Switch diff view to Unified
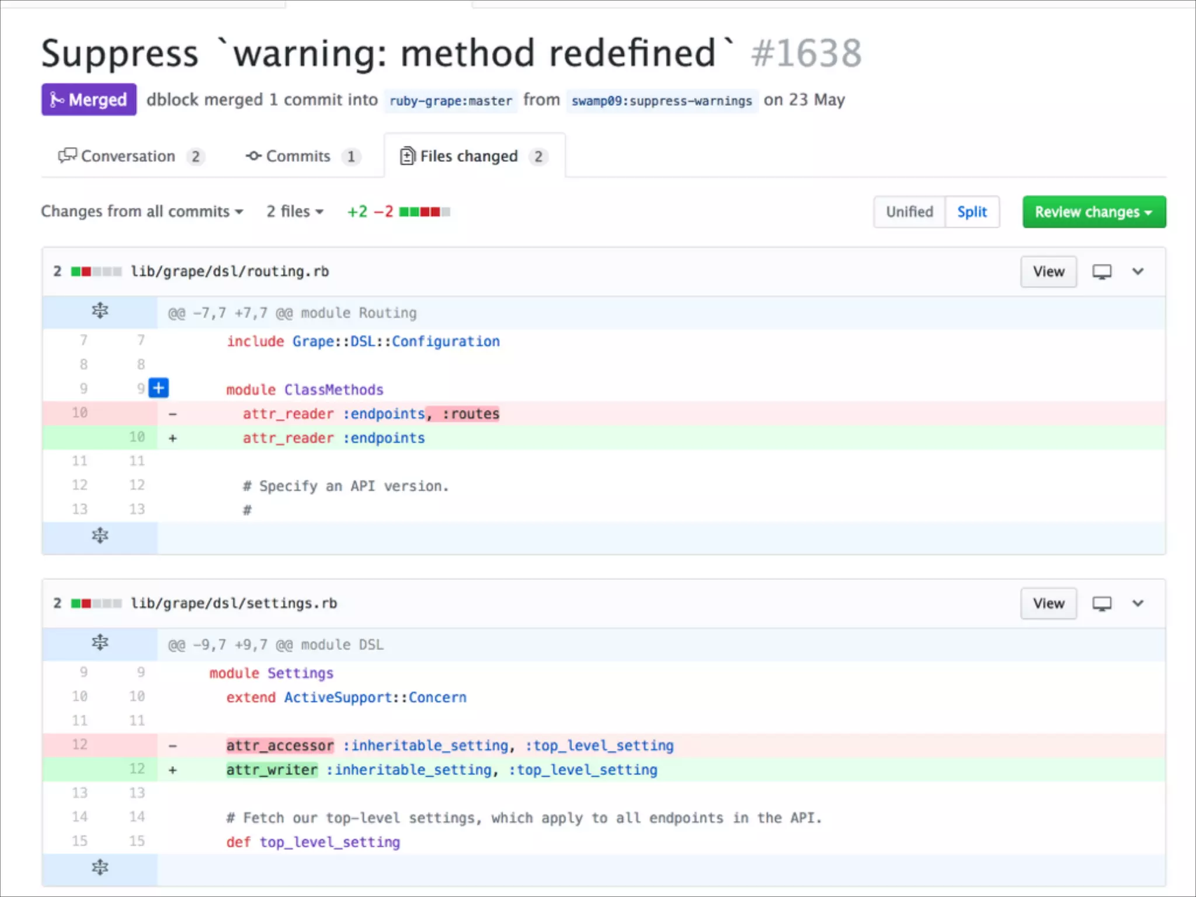The height and width of the screenshot is (897, 1196). (x=909, y=212)
